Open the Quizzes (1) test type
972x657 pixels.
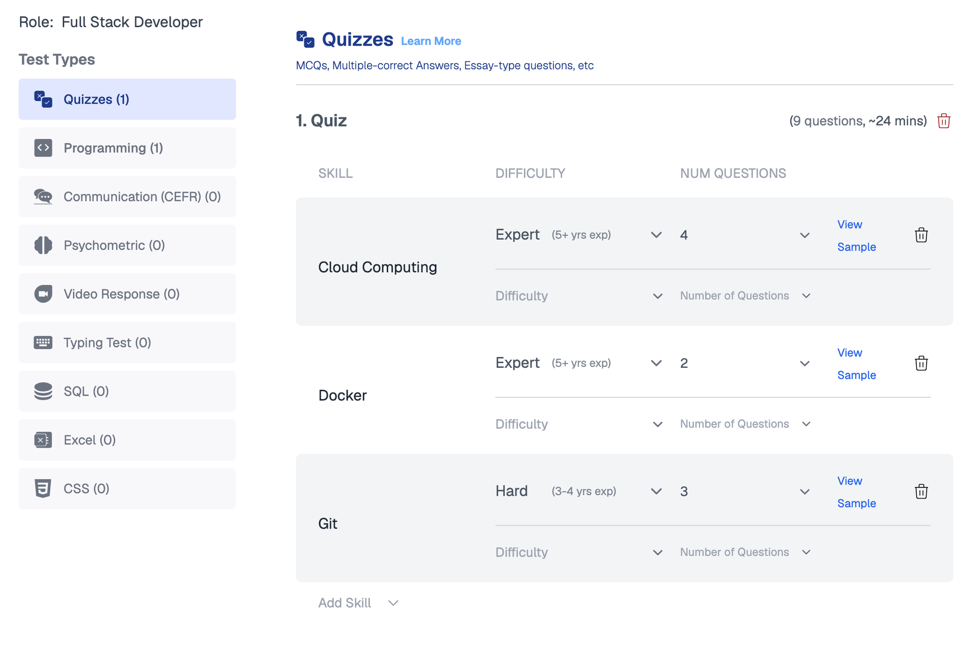[127, 99]
